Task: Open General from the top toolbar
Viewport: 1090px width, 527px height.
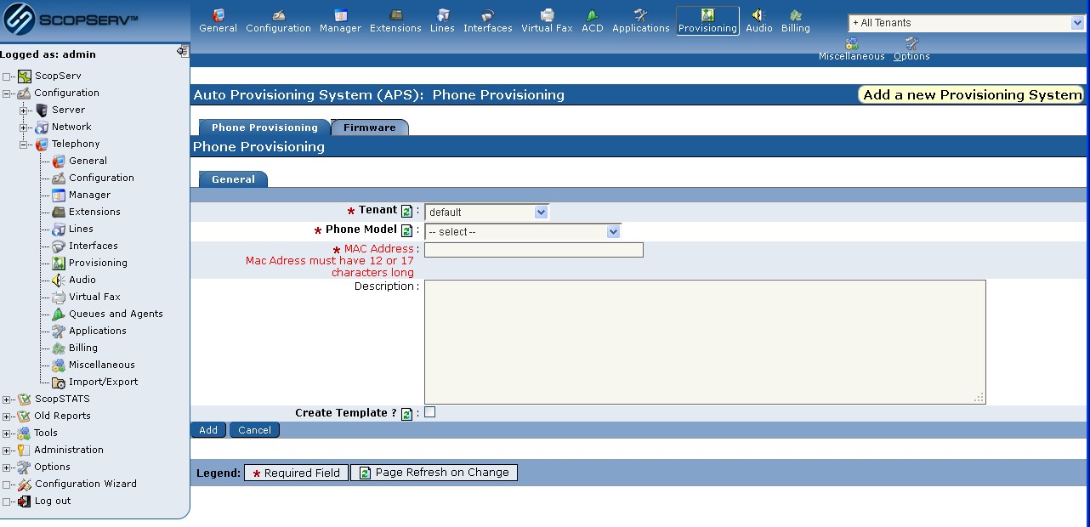Action: [x=218, y=21]
